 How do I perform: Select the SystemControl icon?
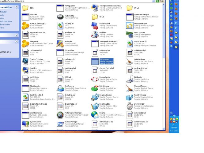[25, 124]
